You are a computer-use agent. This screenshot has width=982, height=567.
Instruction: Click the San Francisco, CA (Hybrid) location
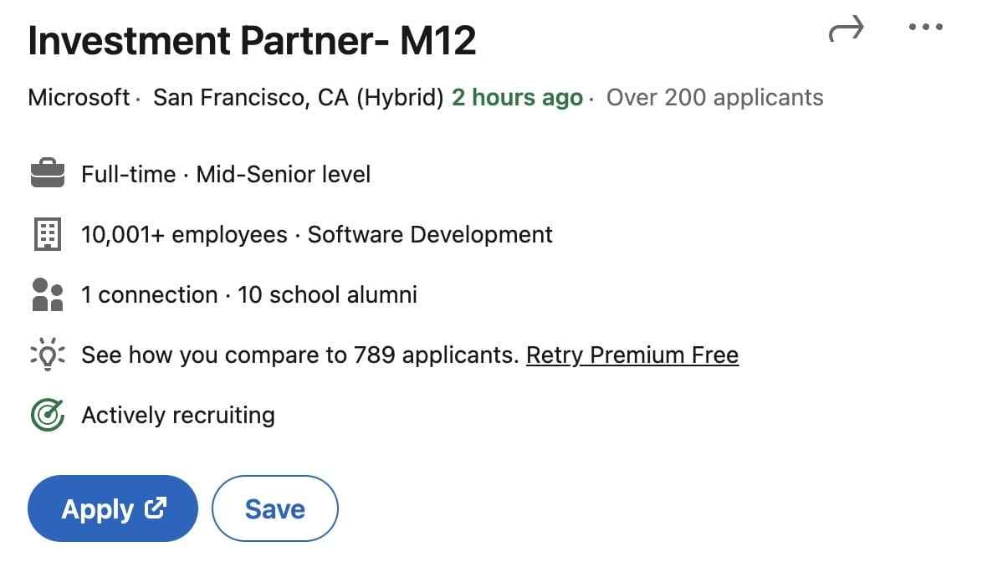click(x=298, y=98)
